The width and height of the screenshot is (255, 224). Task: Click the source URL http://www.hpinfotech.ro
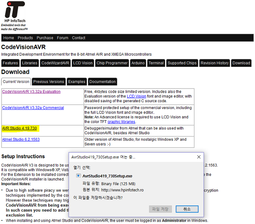click(x=122, y=190)
